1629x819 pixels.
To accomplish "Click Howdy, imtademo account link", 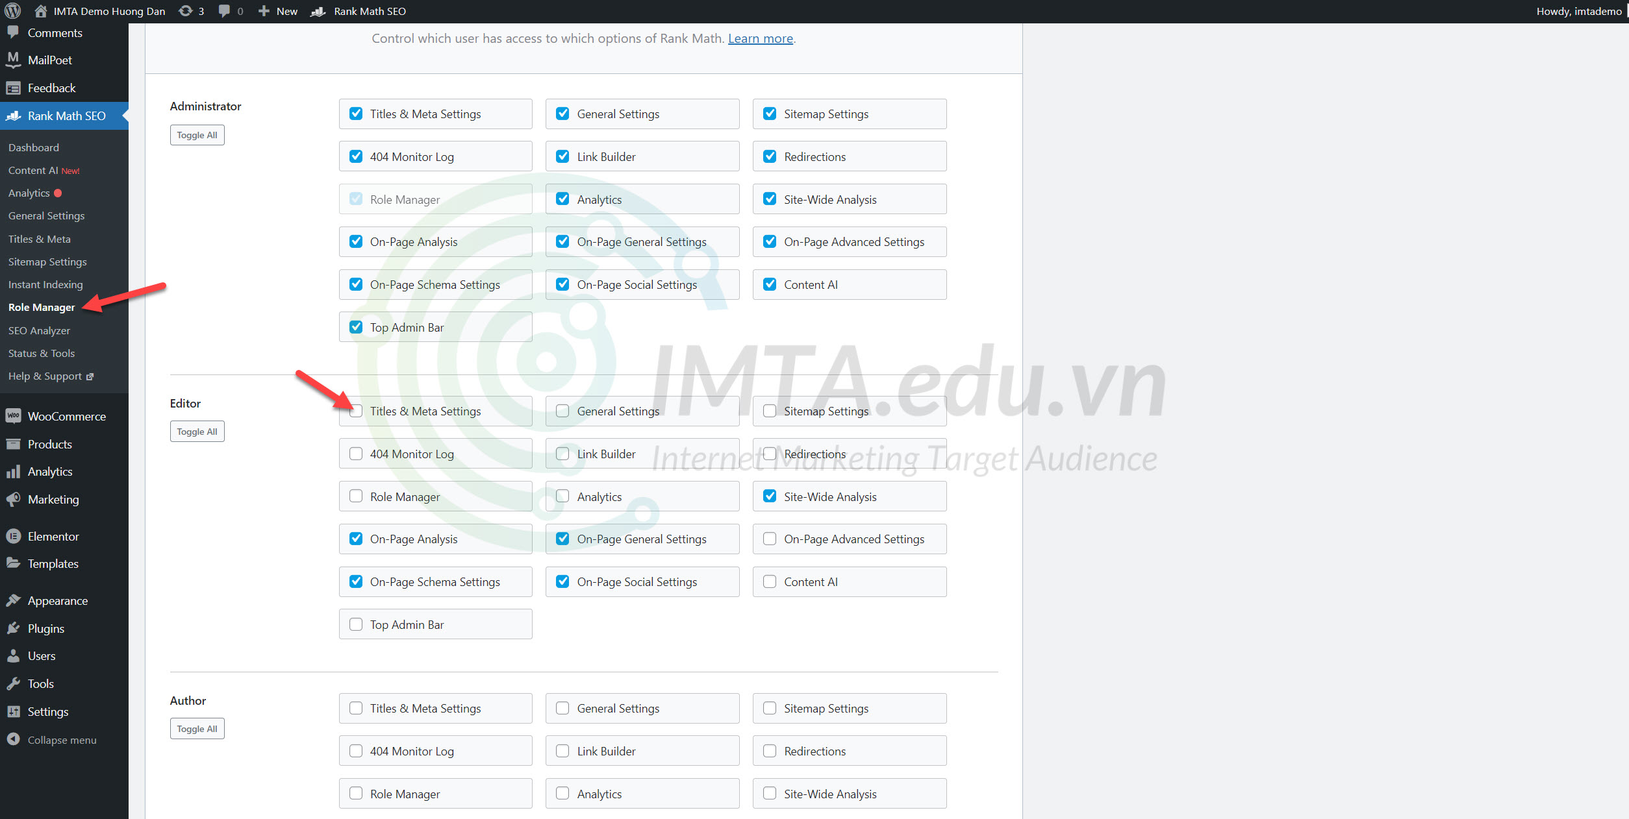I will 1579,11.
